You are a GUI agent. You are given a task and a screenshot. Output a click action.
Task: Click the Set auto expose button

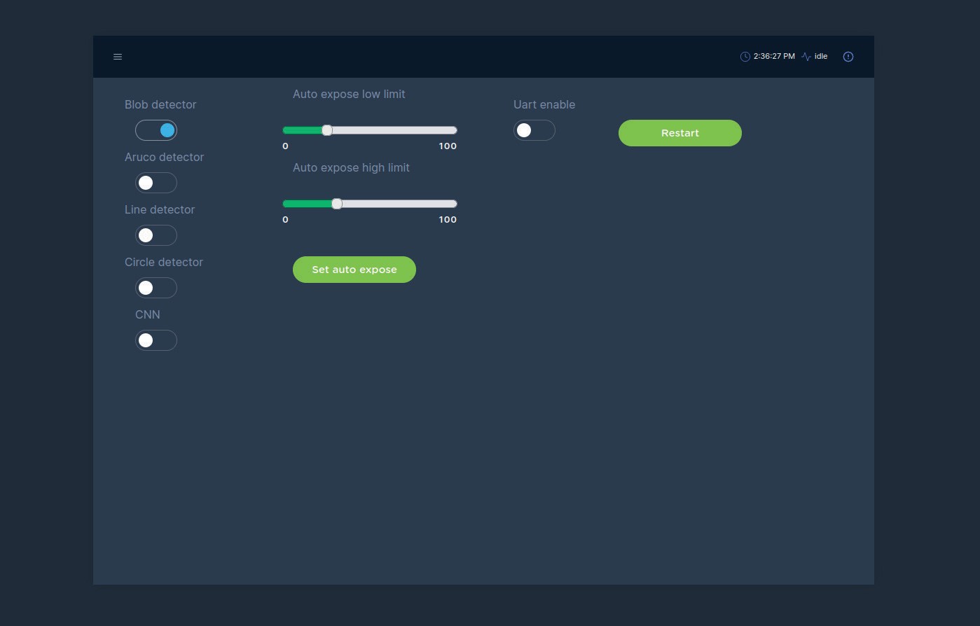pos(354,270)
